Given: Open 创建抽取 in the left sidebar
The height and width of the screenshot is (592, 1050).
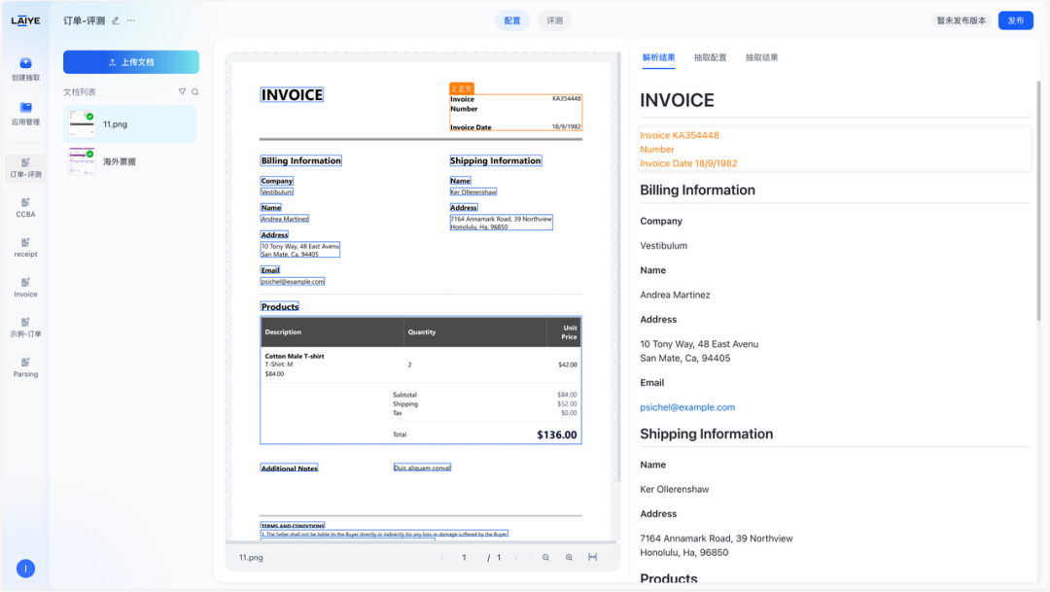Looking at the screenshot, I should (25, 68).
